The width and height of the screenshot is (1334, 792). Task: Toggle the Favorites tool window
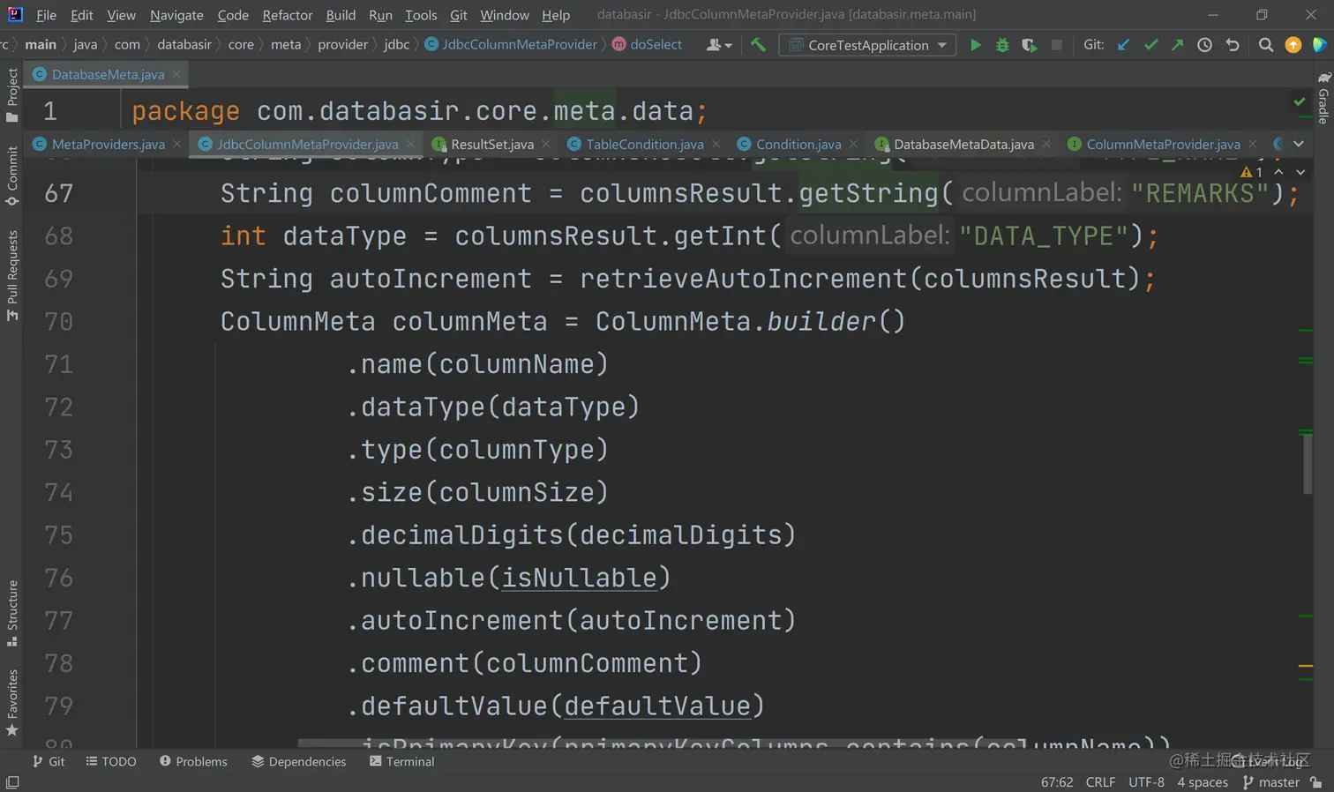click(12, 703)
